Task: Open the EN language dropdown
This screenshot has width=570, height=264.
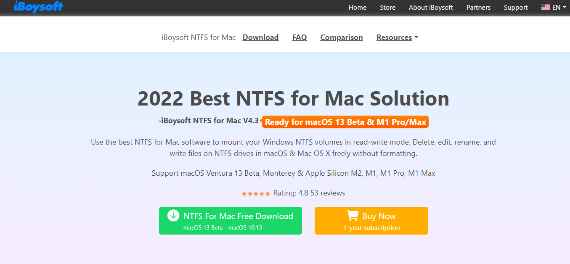Action: point(557,7)
